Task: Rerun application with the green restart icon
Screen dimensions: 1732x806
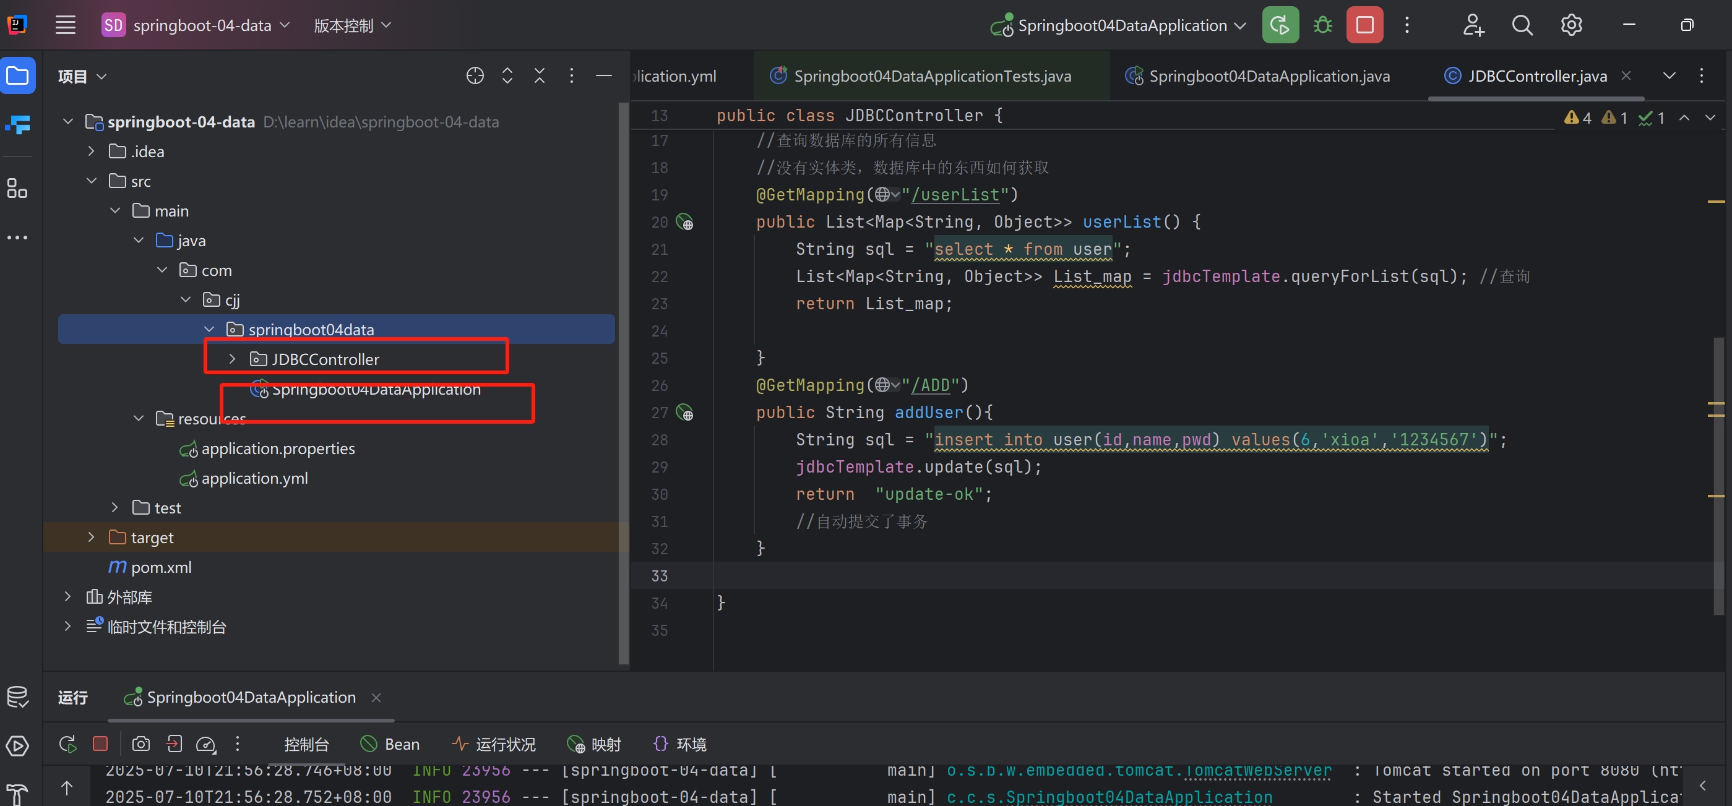Action: tap(1280, 25)
